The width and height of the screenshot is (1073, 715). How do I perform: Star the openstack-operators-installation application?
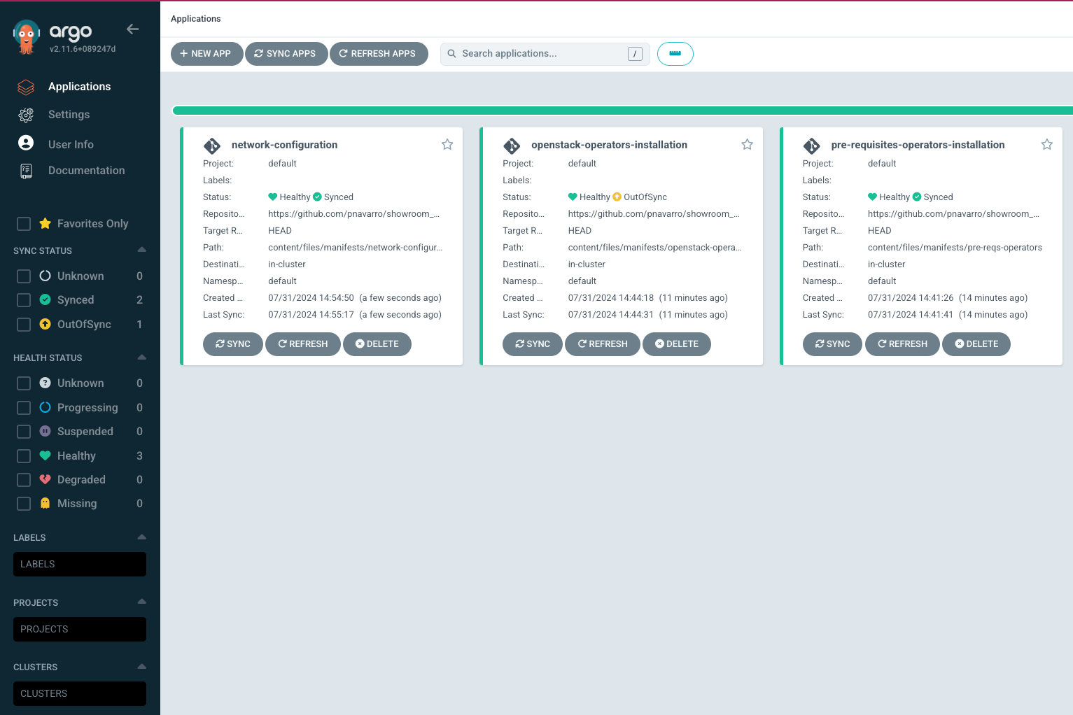pyautogui.click(x=747, y=144)
